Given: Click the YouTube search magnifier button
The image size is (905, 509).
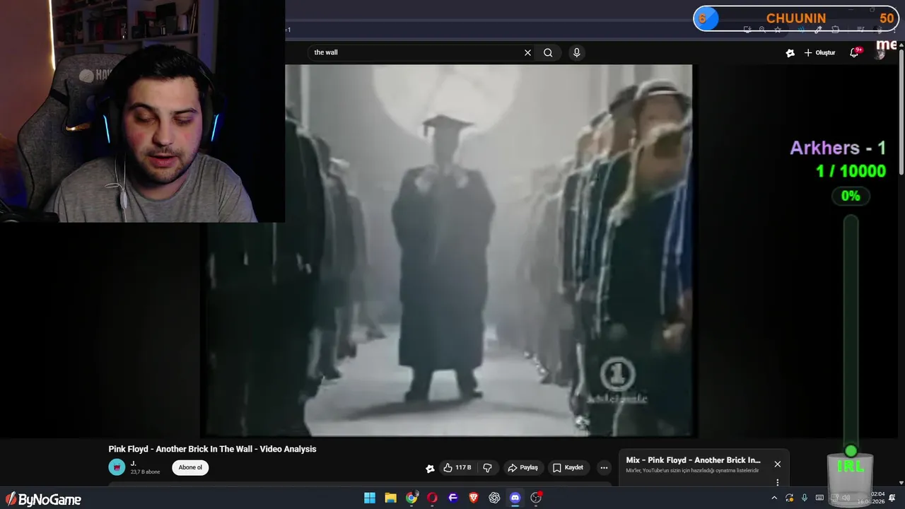Looking at the screenshot, I should click(x=548, y=52).
